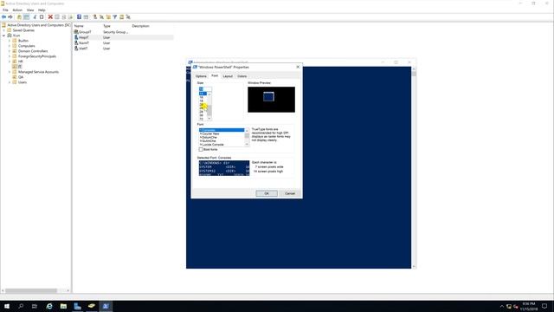Go back with the toolbar Back arrow
This screenshot has width=554, height=312.
3,17
